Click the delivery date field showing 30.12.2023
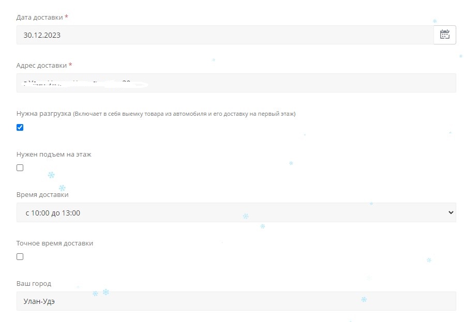 pyautogui.click(x=224, y=35)
